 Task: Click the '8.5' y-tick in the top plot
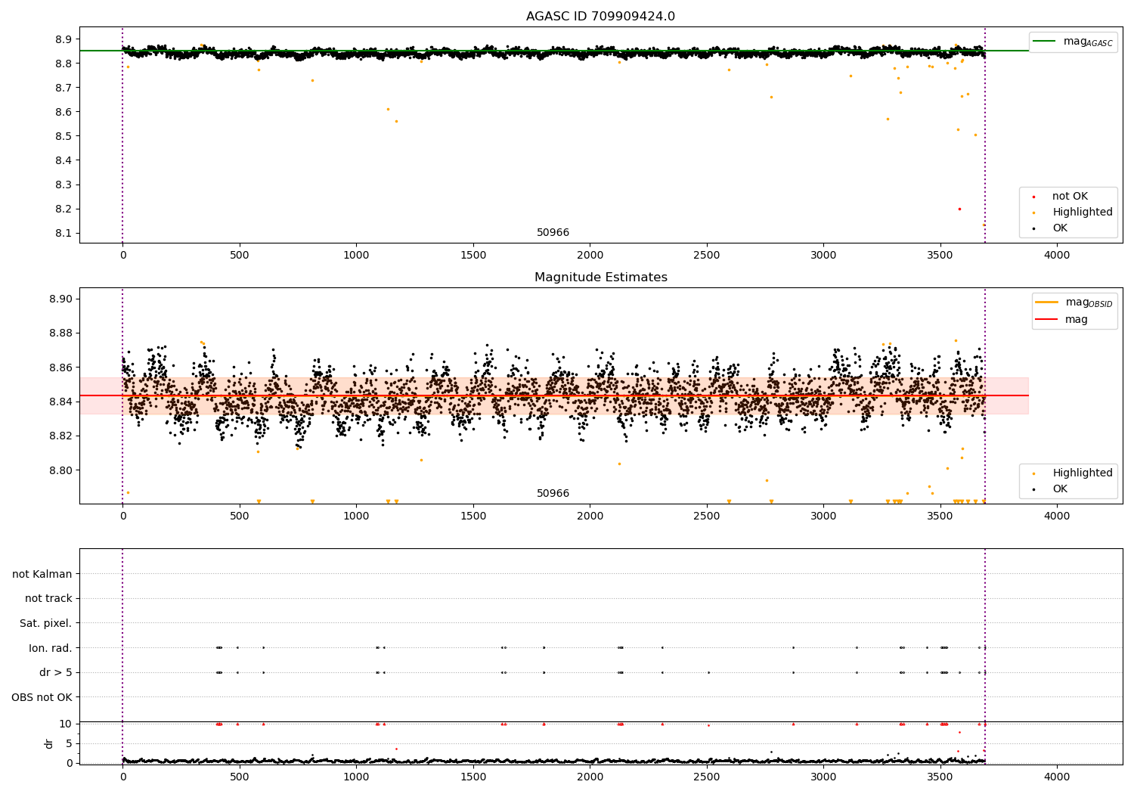pyautogui.click(x=64, y=136)
